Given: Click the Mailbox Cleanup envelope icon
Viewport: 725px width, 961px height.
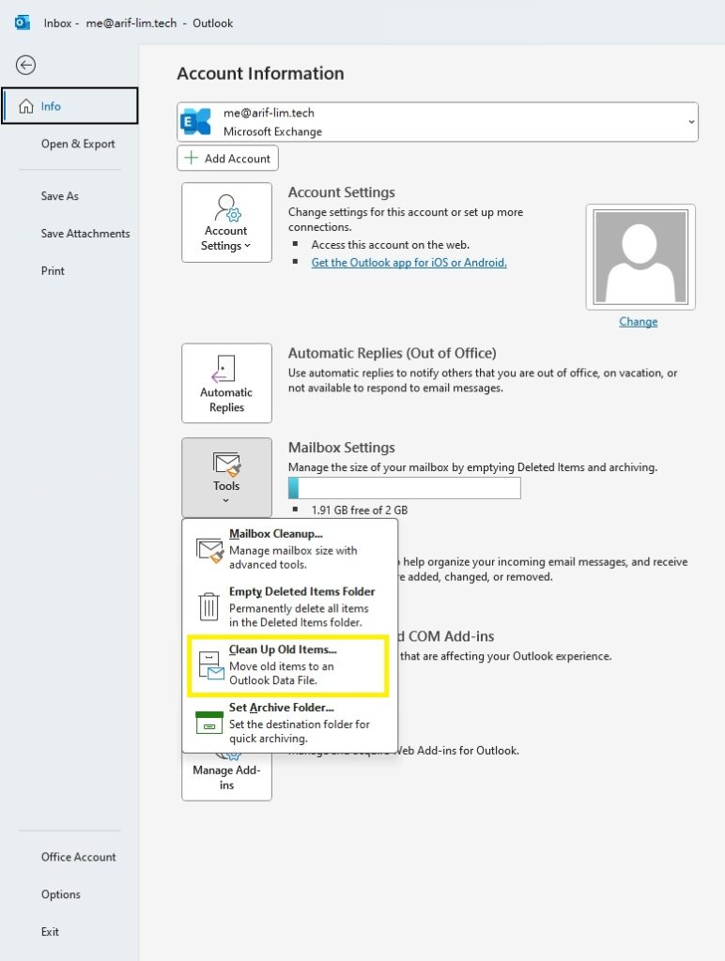Looking at the screenshot, I should [x=209, y=550].
